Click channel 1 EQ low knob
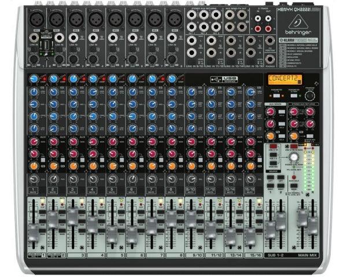Screen dimensions: 347x277 point(34,128)
